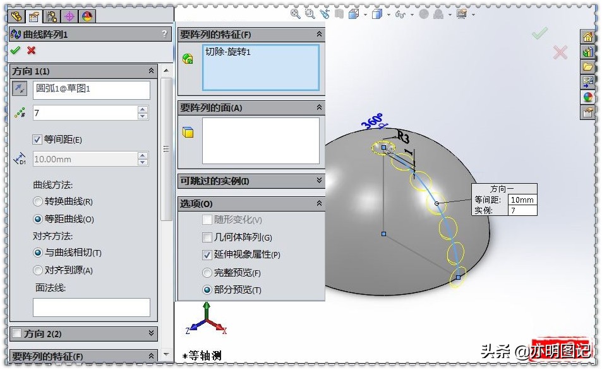Screen dimensions: 602x370
Task: Expand the 方向2(2) section
Action: pos(150,333)
